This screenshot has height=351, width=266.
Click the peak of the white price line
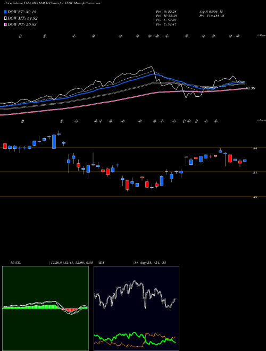[152, 66]
